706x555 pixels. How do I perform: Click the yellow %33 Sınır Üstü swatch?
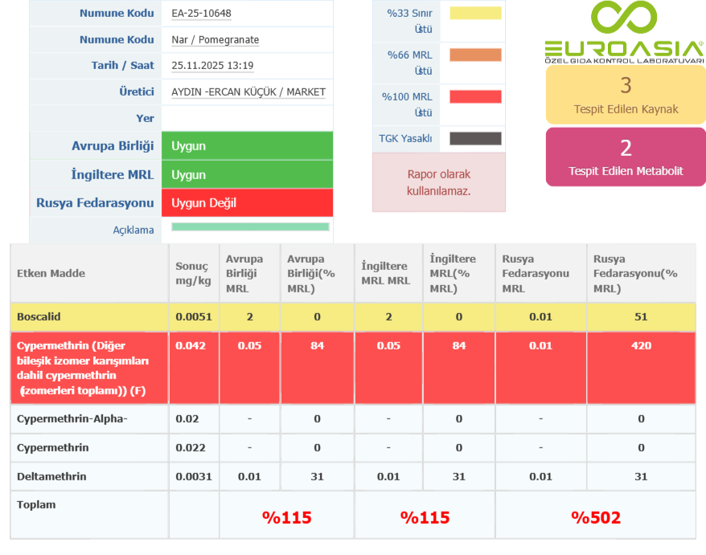pyautogui.click(x=475, y=14)
